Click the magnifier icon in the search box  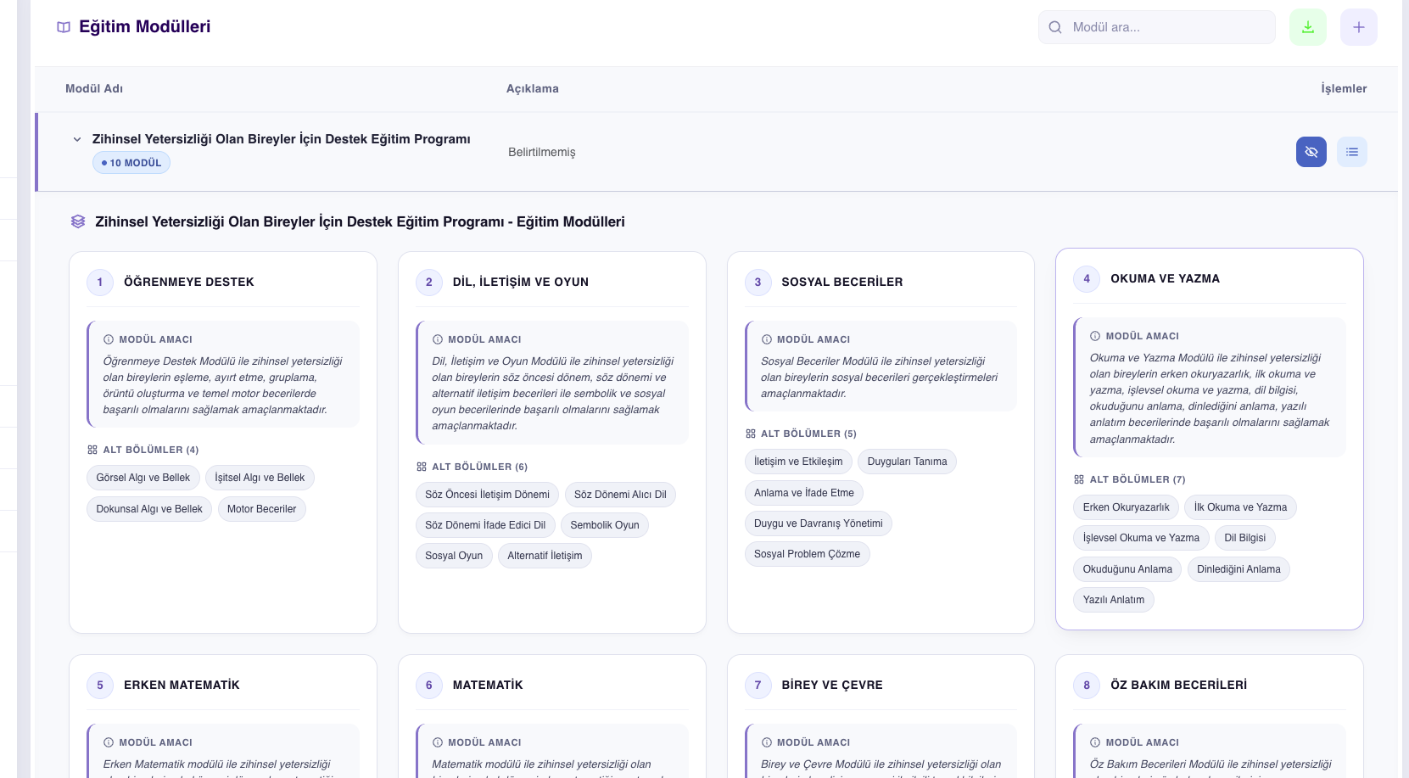coord(1055,27)
